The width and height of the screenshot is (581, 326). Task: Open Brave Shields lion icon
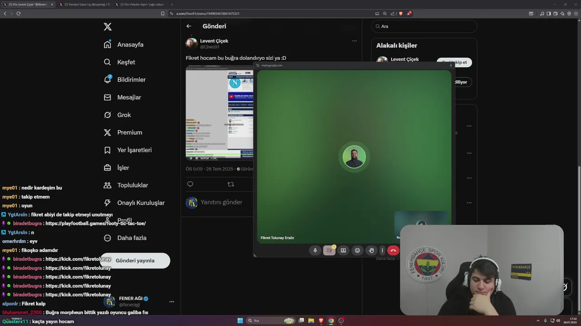coord(400,14)
